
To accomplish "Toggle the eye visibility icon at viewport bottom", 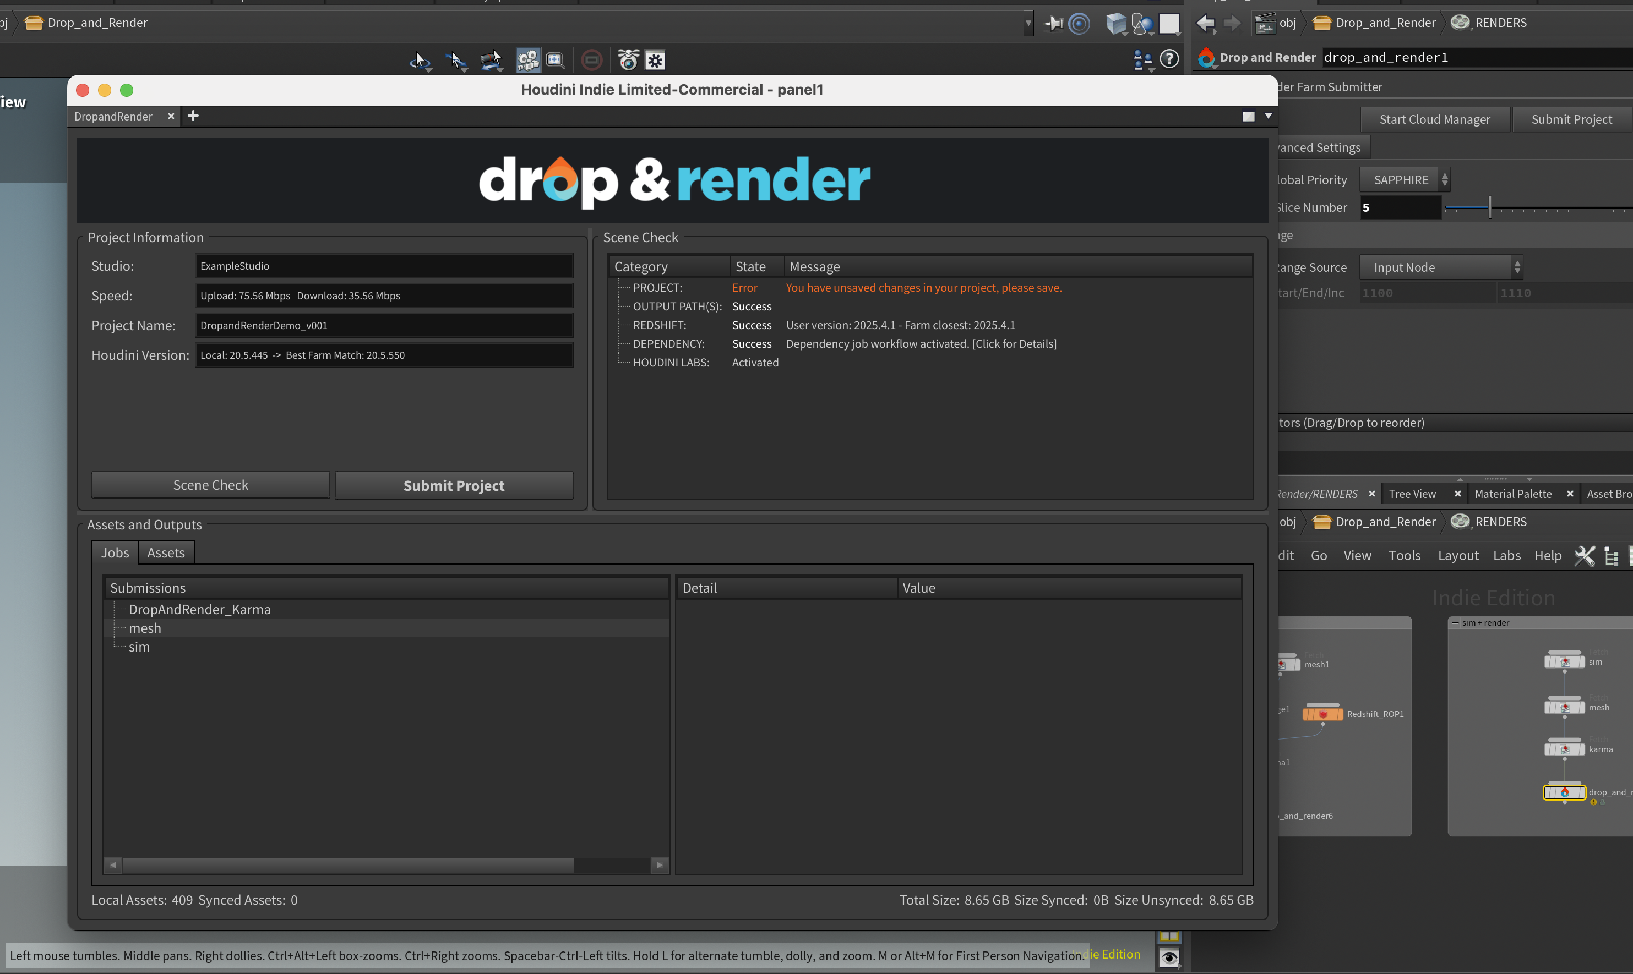I will 1169,957.
